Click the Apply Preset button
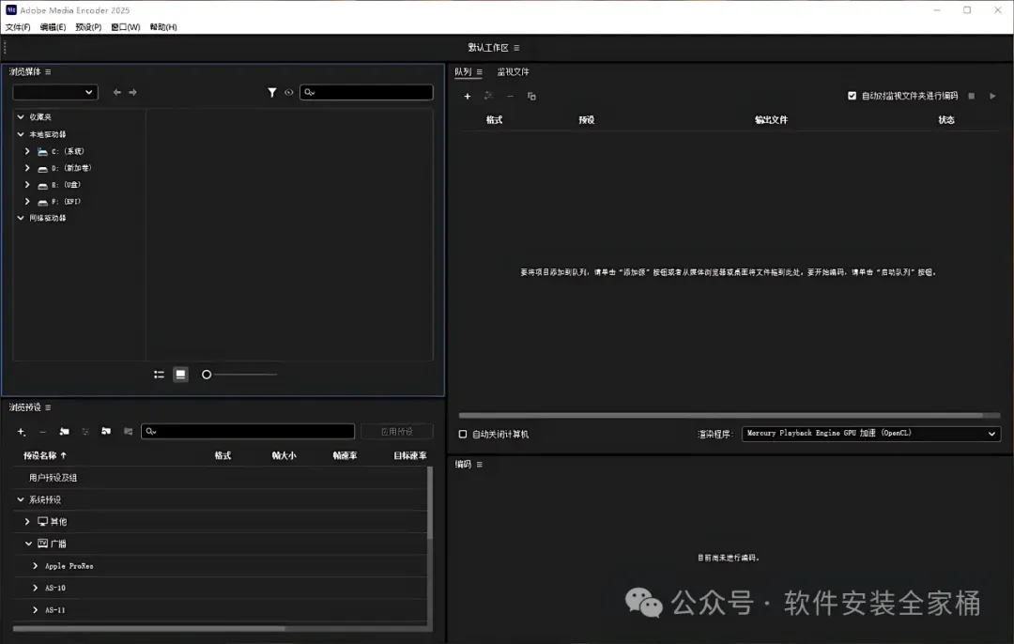Viewport: 1014px width, 644px height. [397, 431]
